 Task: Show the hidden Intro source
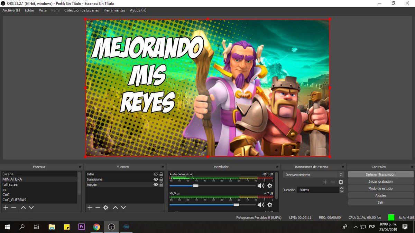tap(156, 174)
